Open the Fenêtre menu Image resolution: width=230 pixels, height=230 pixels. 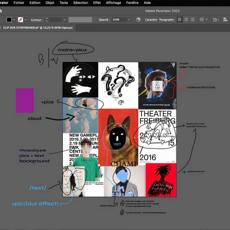point(132,3)
